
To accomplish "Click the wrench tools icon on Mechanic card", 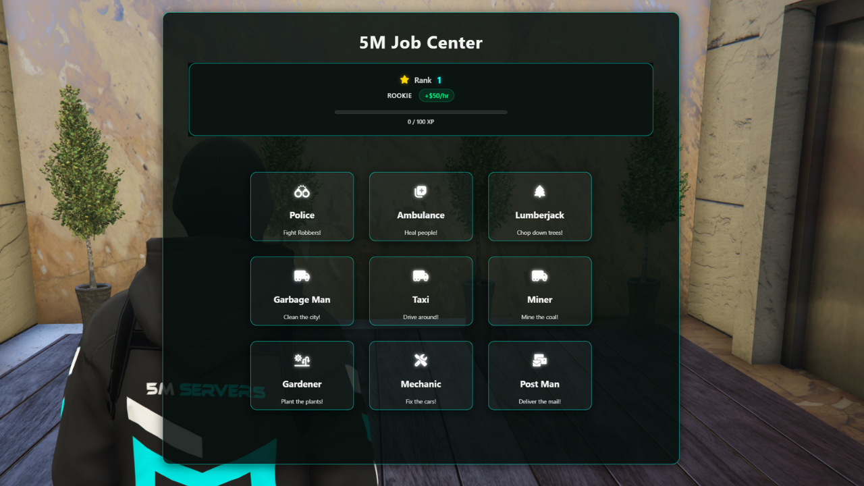I will coord(421,360).
